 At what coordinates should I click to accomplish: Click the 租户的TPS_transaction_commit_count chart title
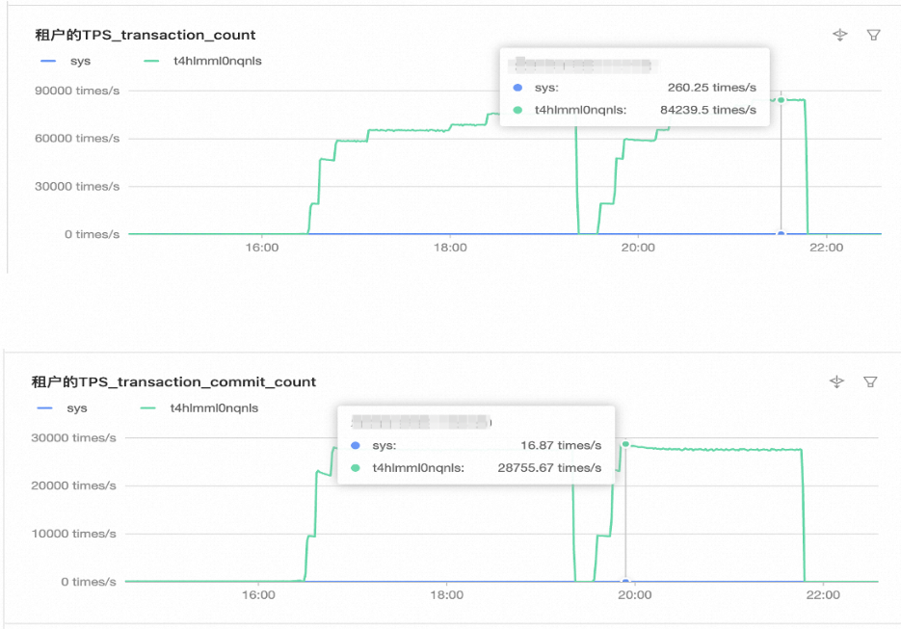pyautogui.click(x=173, y=382)
